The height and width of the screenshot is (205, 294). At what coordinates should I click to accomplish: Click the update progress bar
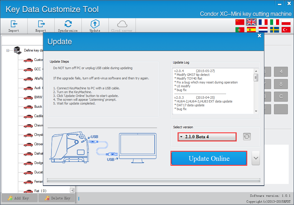(153, 180)
